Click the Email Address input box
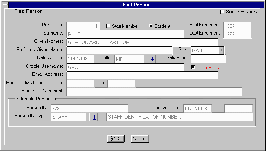The width and height of the screenshot is (266, 151). click(x=142, y=75)
